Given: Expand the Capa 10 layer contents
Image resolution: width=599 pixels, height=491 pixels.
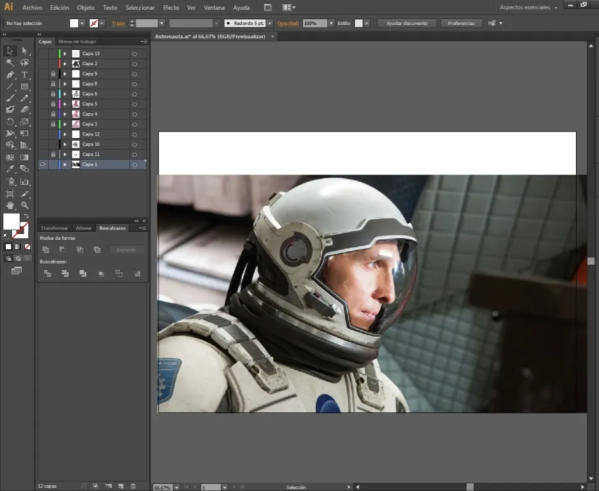Looking at the screenshot, I should [x=65, y=144].
